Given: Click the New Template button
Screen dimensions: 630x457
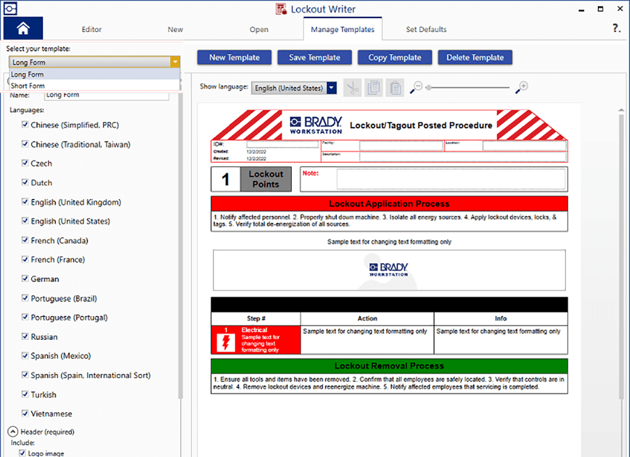Looking at the screenshot, I should coord(234,57).
